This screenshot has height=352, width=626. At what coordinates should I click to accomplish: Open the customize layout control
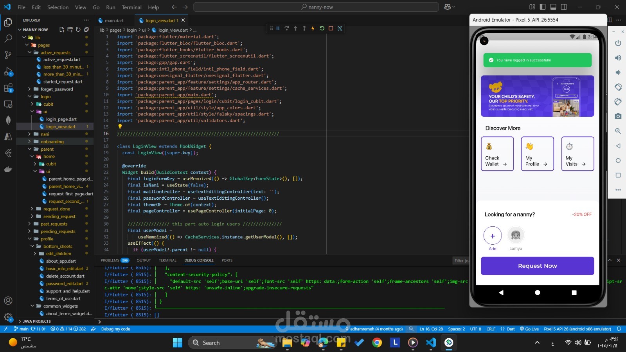532,7
